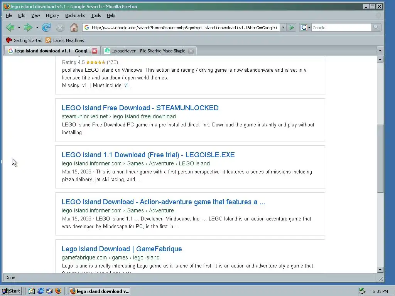This screenshot has height=296, width=395.
Task: Reload the current page
Action: 46,27
